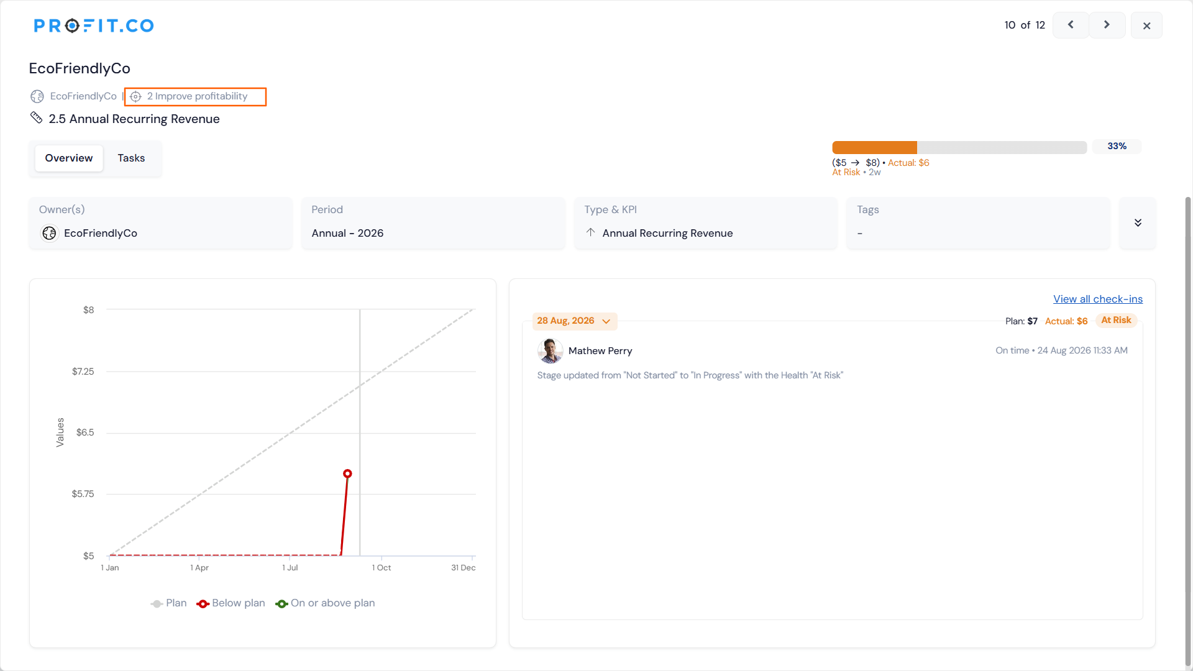The height and width of the screenshot is (671, 1193).
Task: Click the check-in stage update comment
Action: click(690, 375)
